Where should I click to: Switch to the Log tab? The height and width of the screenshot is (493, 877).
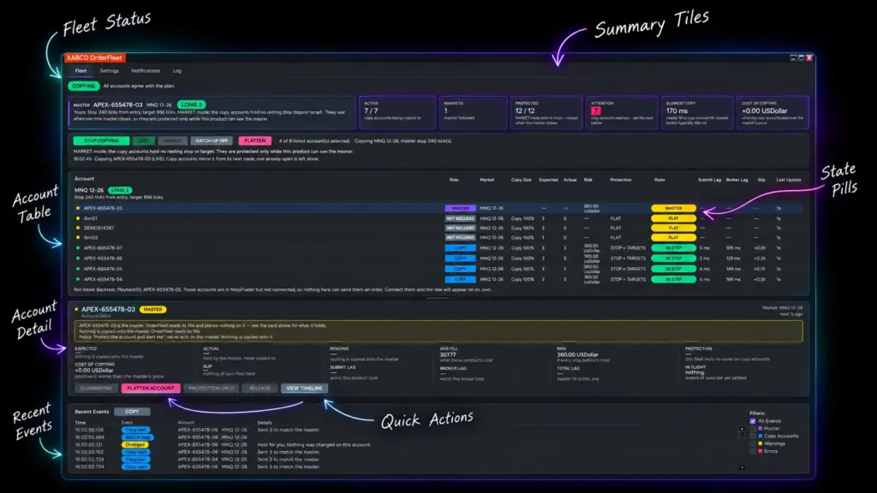pos(176,71)
